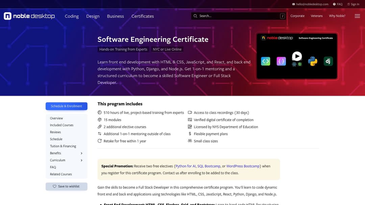The image size is (365, 205).
Task: Click the Software Engineering Certificate heading
Action: [x=153, y=39]
